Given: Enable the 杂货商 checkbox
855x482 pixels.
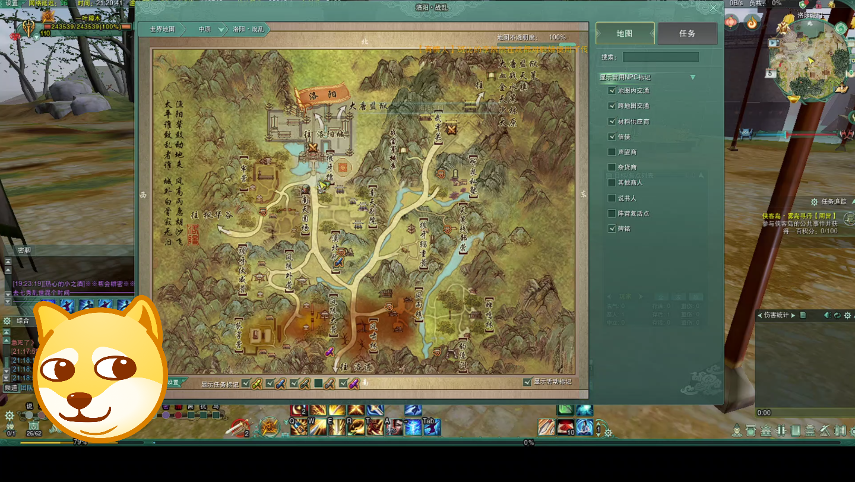Looking at the screenshot, I should [612, 167].
